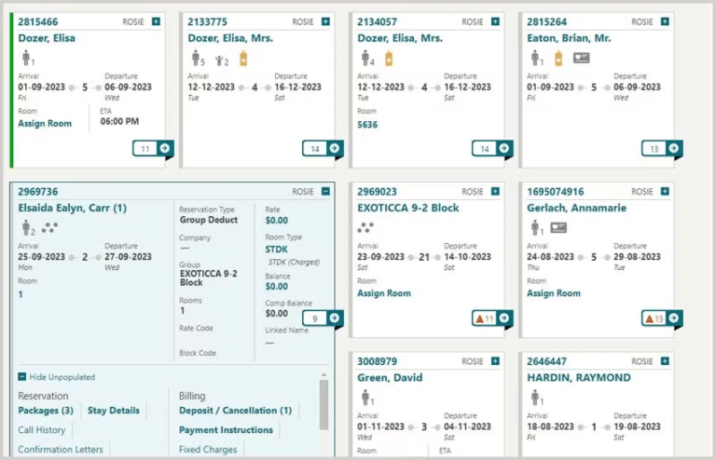This screenshot has height=460, width=716.
Task: Click arrow icon on reservation 2133775 card
Action: click(x=335, y=148)
